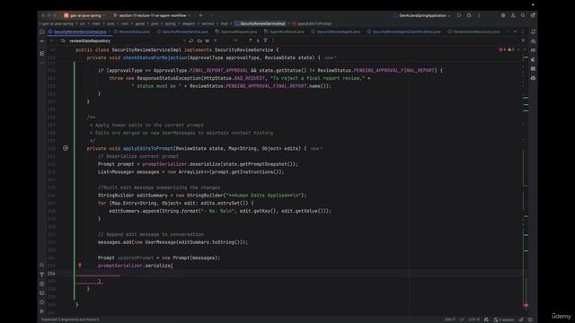Switch to ReviewStatus.java tab
Image resolution: width=575 pixels, height=323 pixels.
click(132, 32)
